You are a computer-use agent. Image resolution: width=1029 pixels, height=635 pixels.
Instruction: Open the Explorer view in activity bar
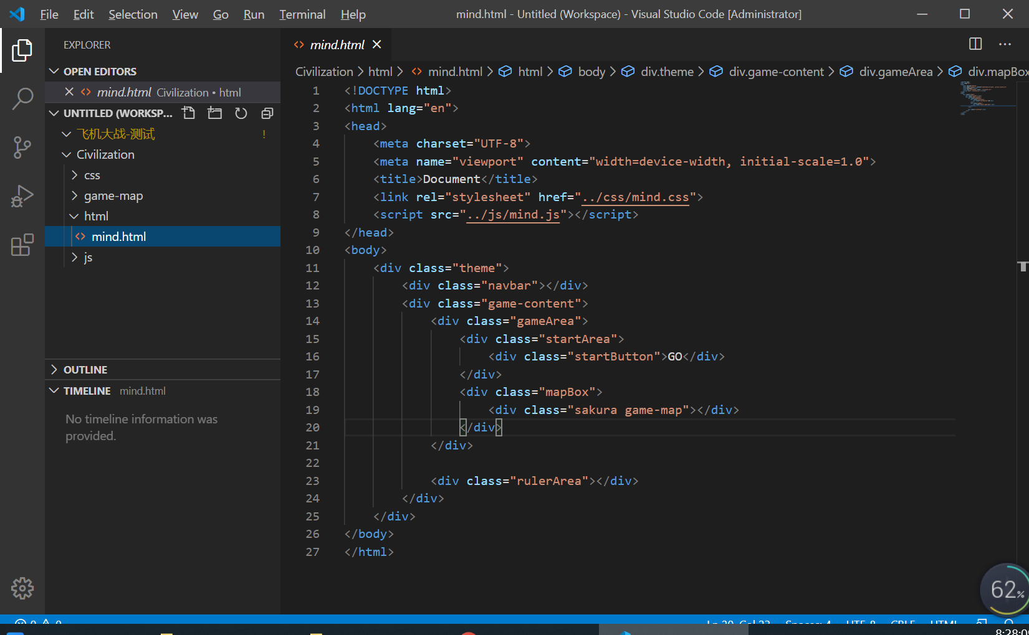[x=22, y=50]
